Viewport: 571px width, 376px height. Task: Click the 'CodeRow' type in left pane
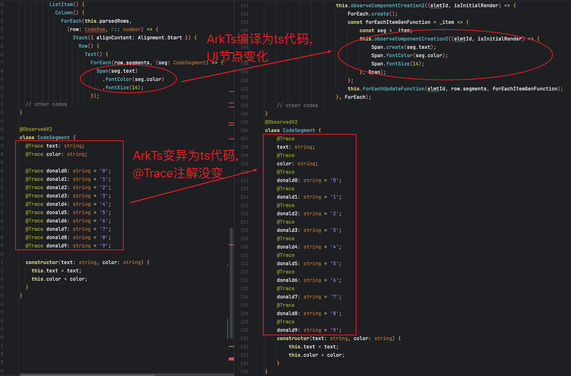pyautogui.click(x=95, y=30)
